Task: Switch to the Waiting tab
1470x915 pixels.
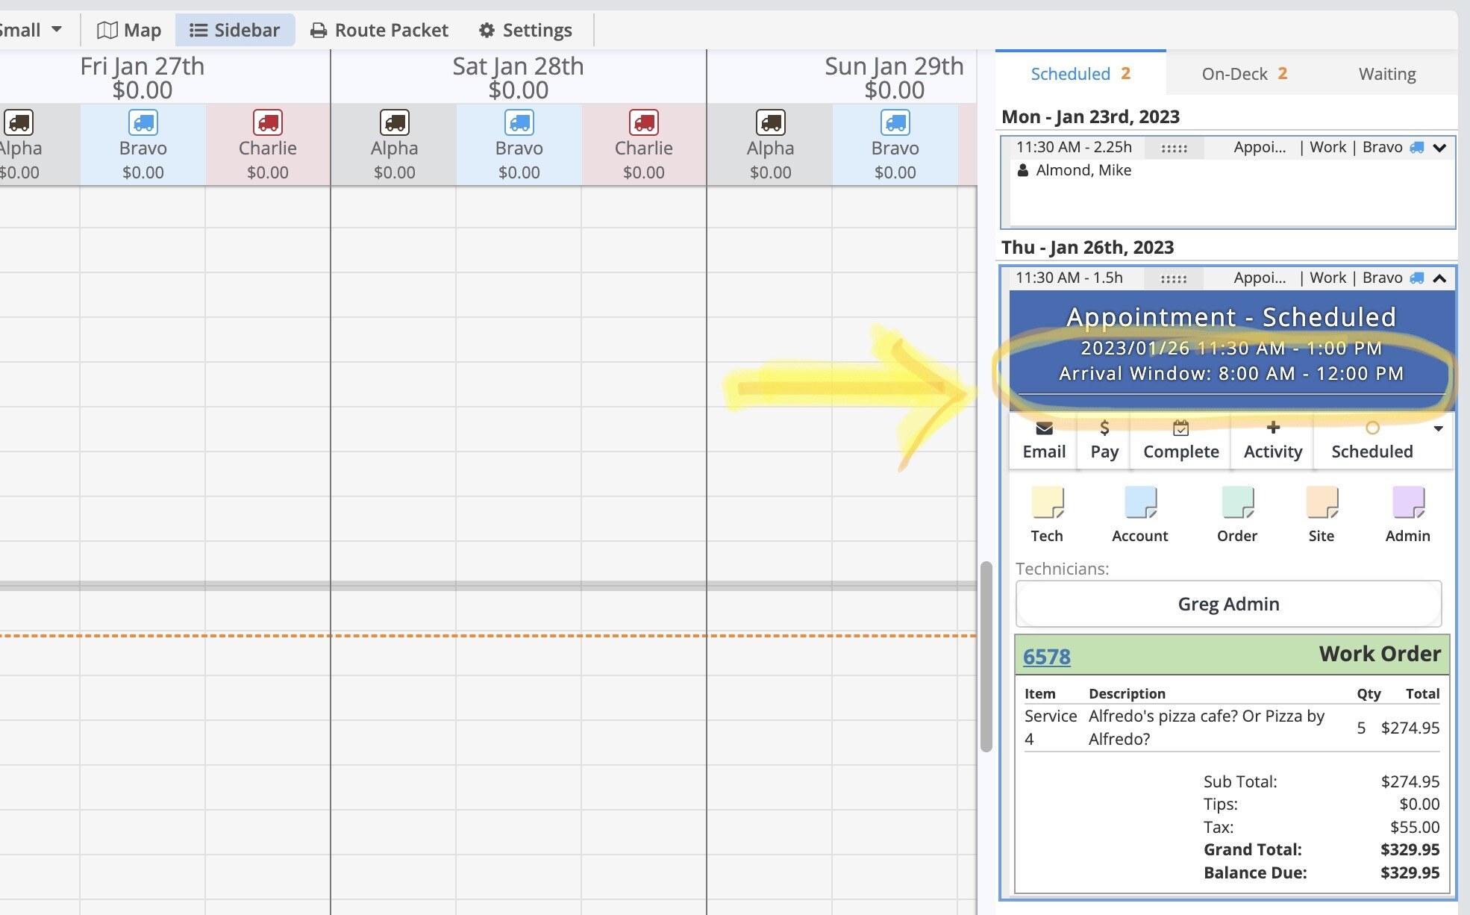Action: click(x=1386, y=74)
